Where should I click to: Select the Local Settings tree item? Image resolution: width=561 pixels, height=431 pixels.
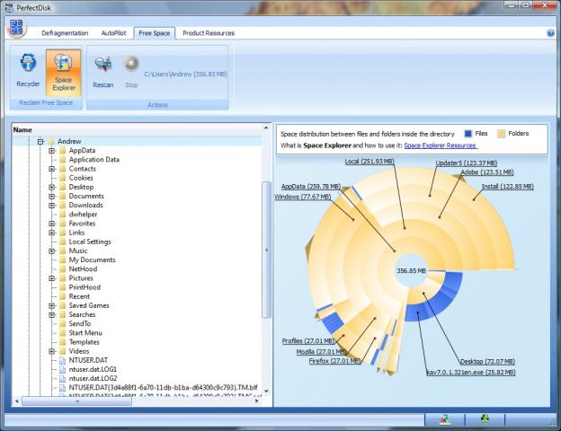click(x=90, y=242)
